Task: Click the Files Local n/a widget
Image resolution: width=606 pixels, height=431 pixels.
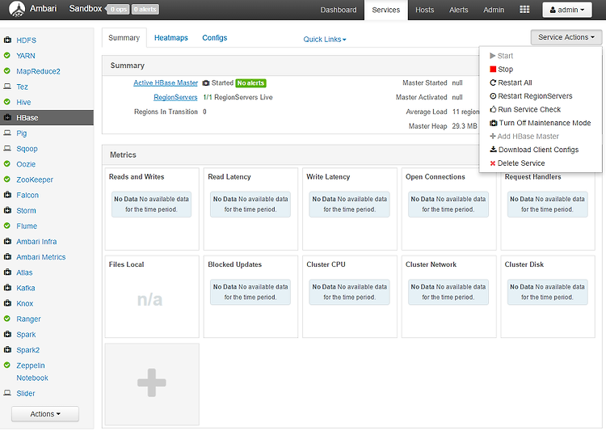Action: [152, 296]
